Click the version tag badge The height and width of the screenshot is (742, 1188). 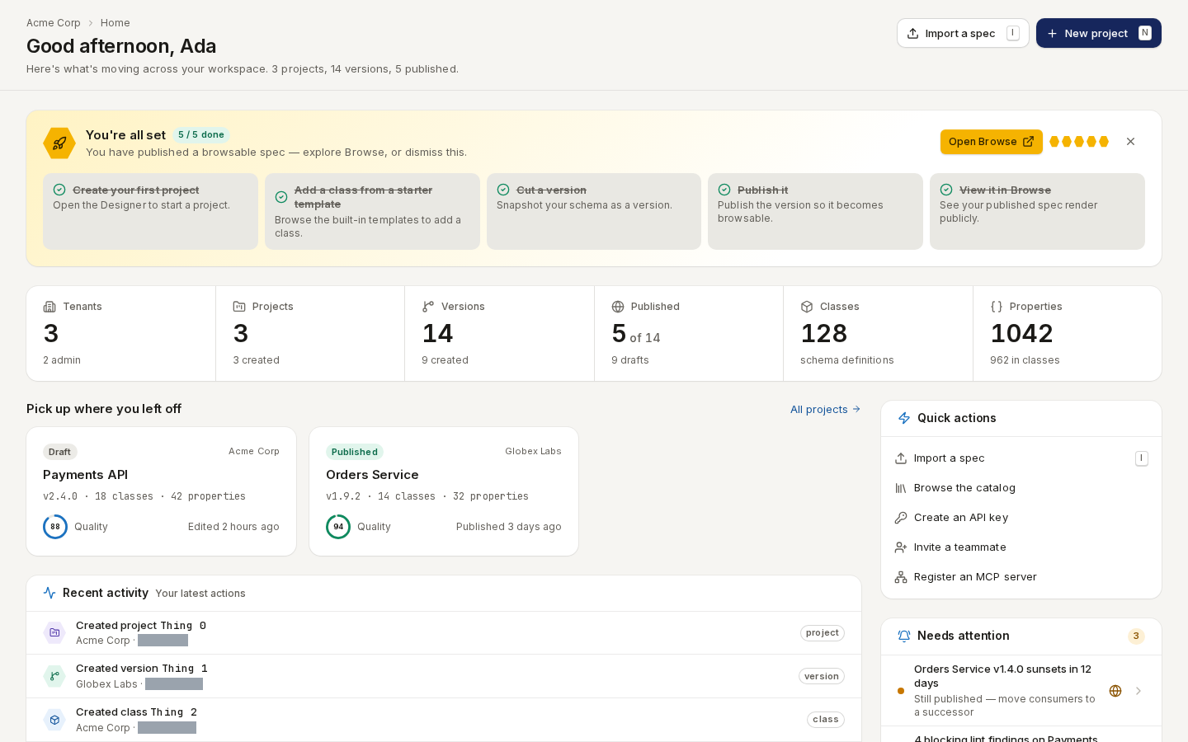822,676
